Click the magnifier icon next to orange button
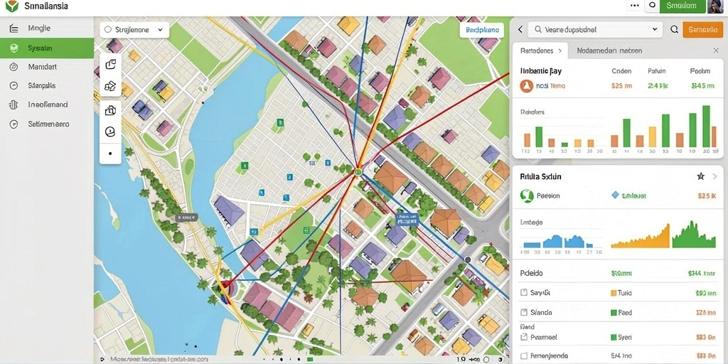 (674, 30)
